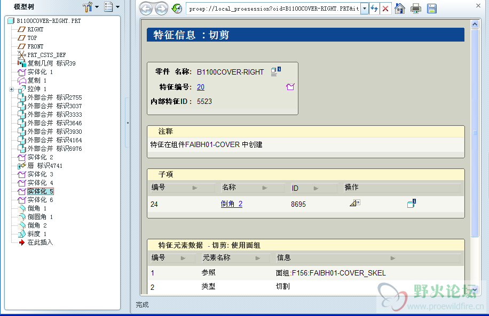Select the RIGHT datum plane
Viewport: 489px width, 316px height.
pyautogui.click(x=35, y=29)
